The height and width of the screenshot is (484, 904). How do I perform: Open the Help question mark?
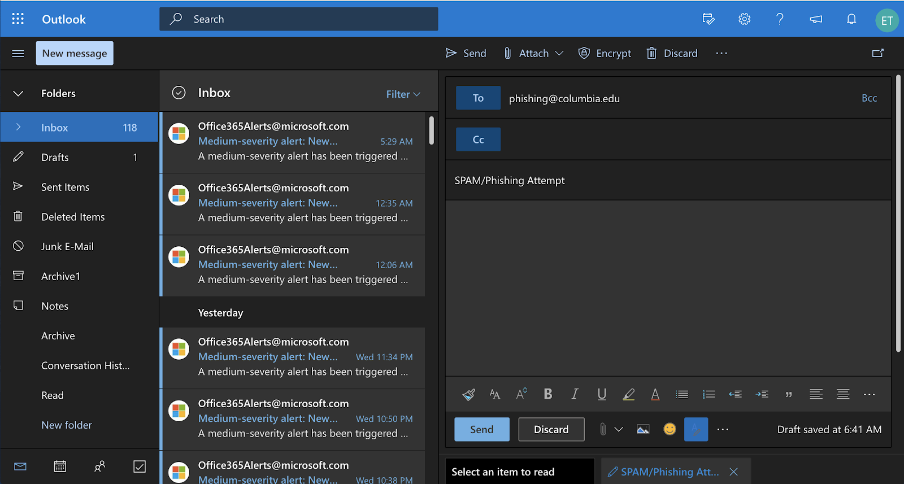780,19
